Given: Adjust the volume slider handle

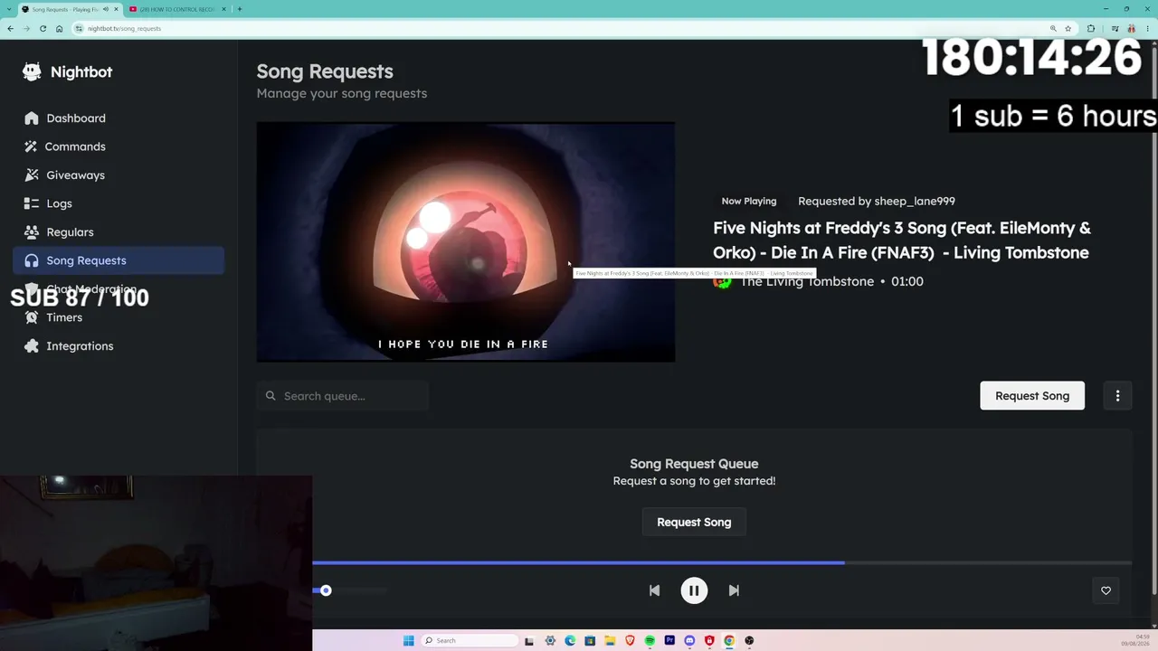Looking at the screenshot, I should [326, 590].
